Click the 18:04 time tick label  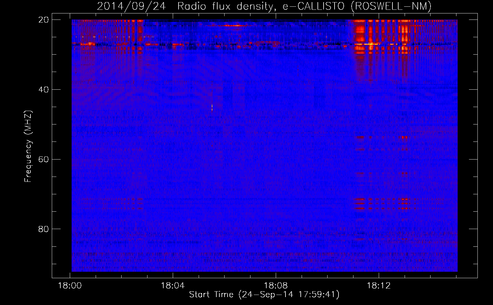[173, 286]
